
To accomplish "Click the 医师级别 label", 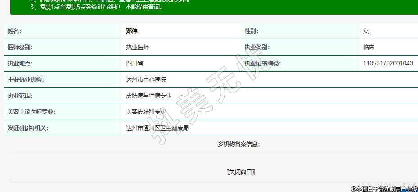I will click(20, 47).
